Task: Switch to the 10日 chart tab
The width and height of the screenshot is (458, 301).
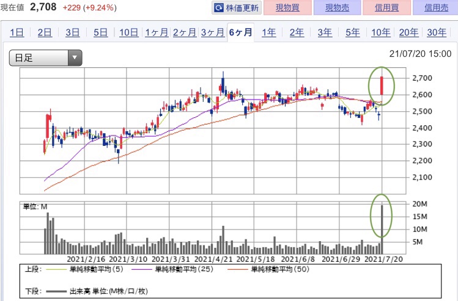Action: pos(128,32)
